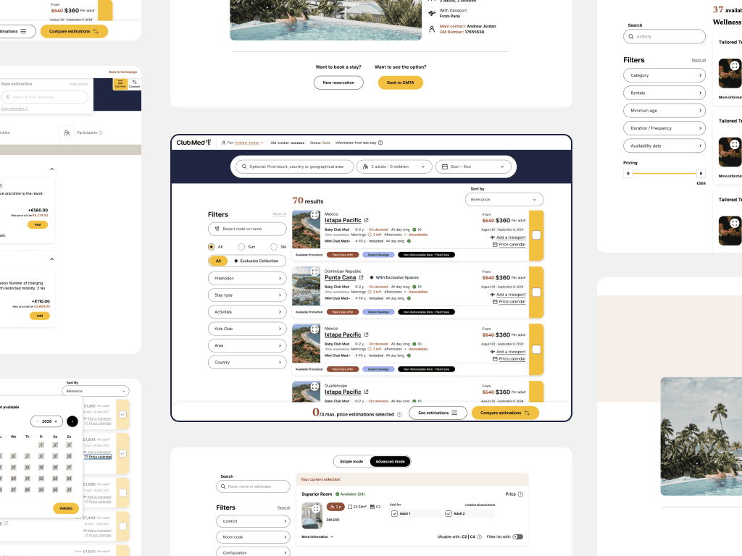The image size is (742, 556).
Task: Click the See estimations button in results footer
Action: [438, 413]
